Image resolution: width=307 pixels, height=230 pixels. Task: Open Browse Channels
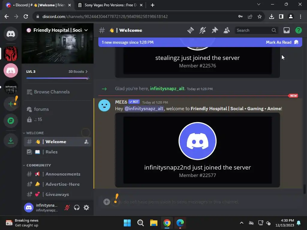[57, 92]
